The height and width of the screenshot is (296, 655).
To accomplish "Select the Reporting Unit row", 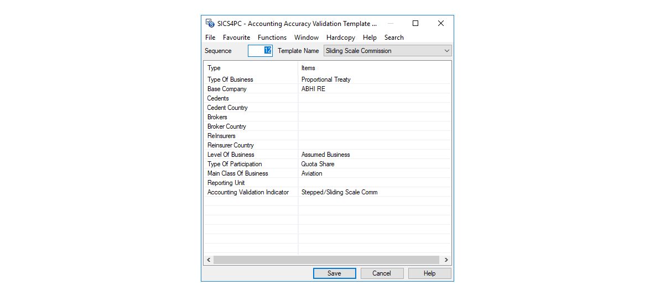I will point(327,183).
